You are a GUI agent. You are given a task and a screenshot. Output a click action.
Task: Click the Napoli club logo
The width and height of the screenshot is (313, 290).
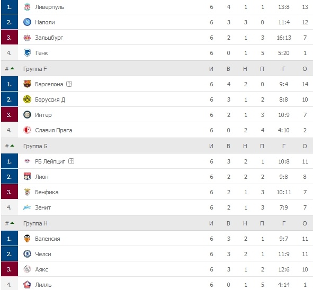point(27,22)
